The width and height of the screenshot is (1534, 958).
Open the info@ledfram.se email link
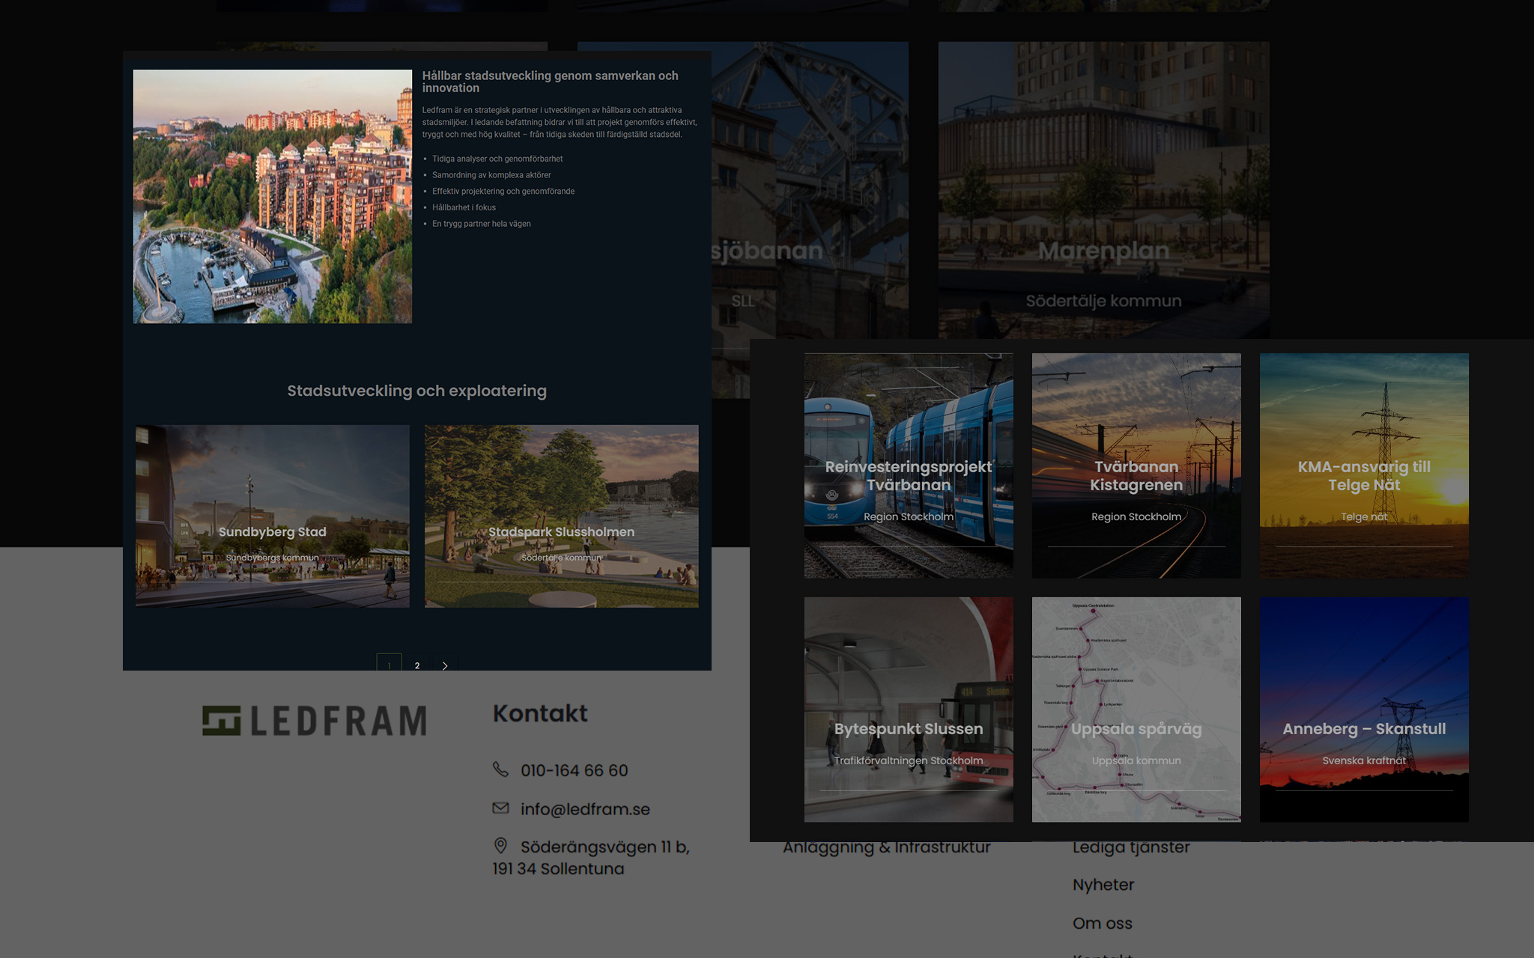tap(585, 809)
